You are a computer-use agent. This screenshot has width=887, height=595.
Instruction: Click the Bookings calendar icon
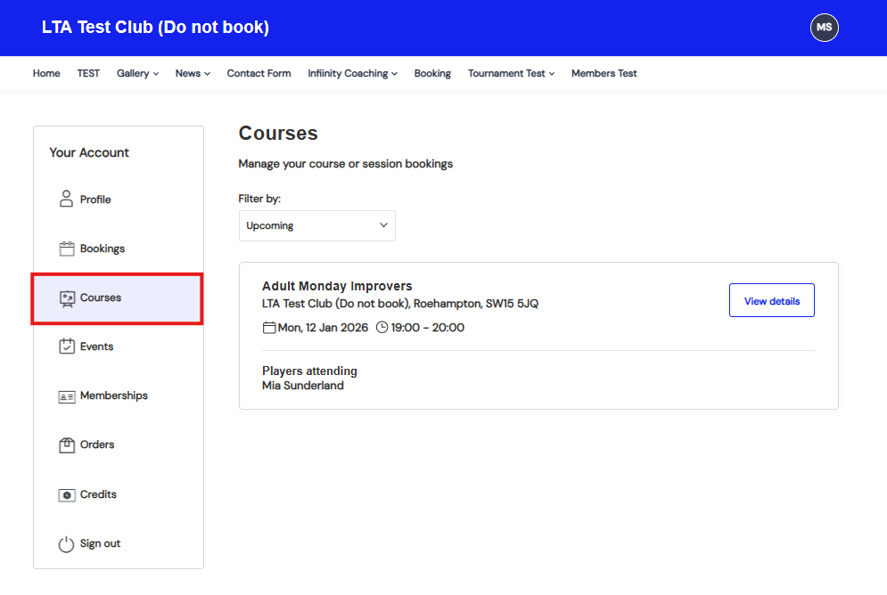click(66, 249)
